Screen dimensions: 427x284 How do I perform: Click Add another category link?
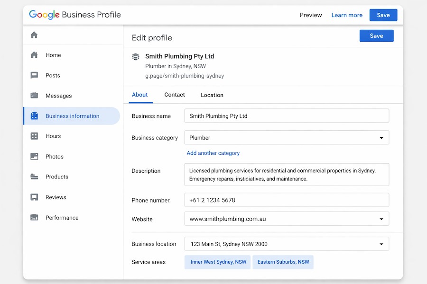click(213, 153)
